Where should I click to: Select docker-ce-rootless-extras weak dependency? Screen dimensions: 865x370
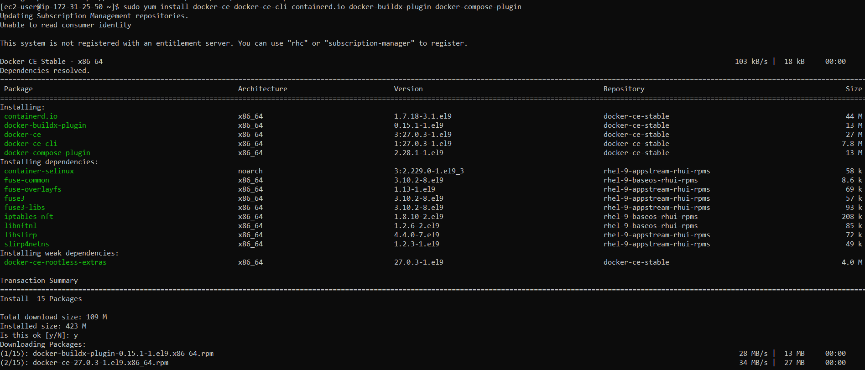pyautogui.click(x=55, y=262)
